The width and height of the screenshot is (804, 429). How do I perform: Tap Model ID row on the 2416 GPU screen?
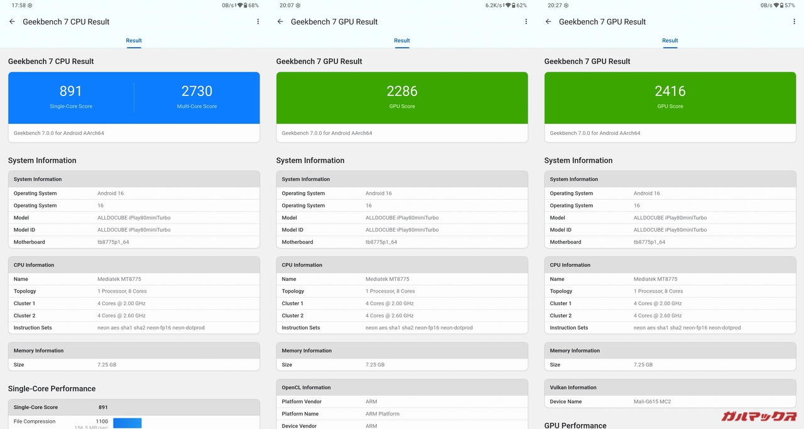670,230
